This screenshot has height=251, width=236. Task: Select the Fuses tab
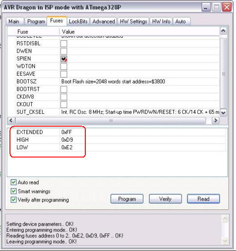point(57,20)
